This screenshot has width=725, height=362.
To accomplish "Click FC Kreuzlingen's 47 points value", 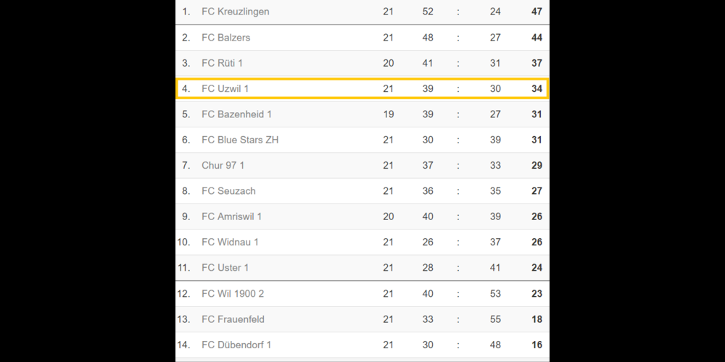I will (536, 12).
